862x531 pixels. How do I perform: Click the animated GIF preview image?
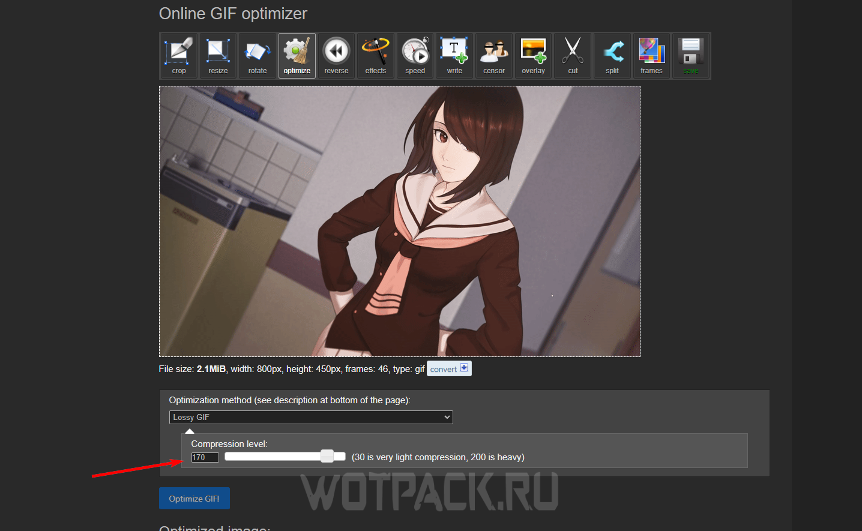pyautogui.click(x=399, y=221)
